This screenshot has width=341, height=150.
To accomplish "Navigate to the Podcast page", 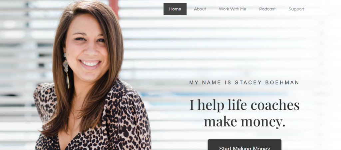I will tap(267, 9).
